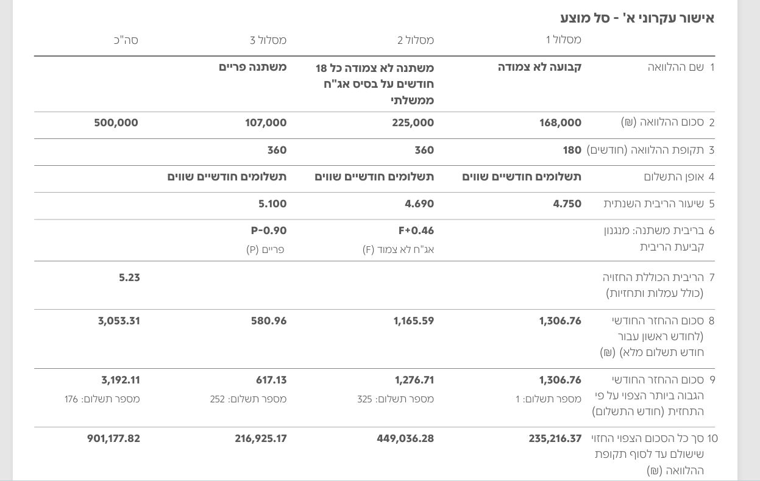This screenshot has height=481, width=760.
Task: Click the 168,000 loan amount cell
Action: click(560, 123)
